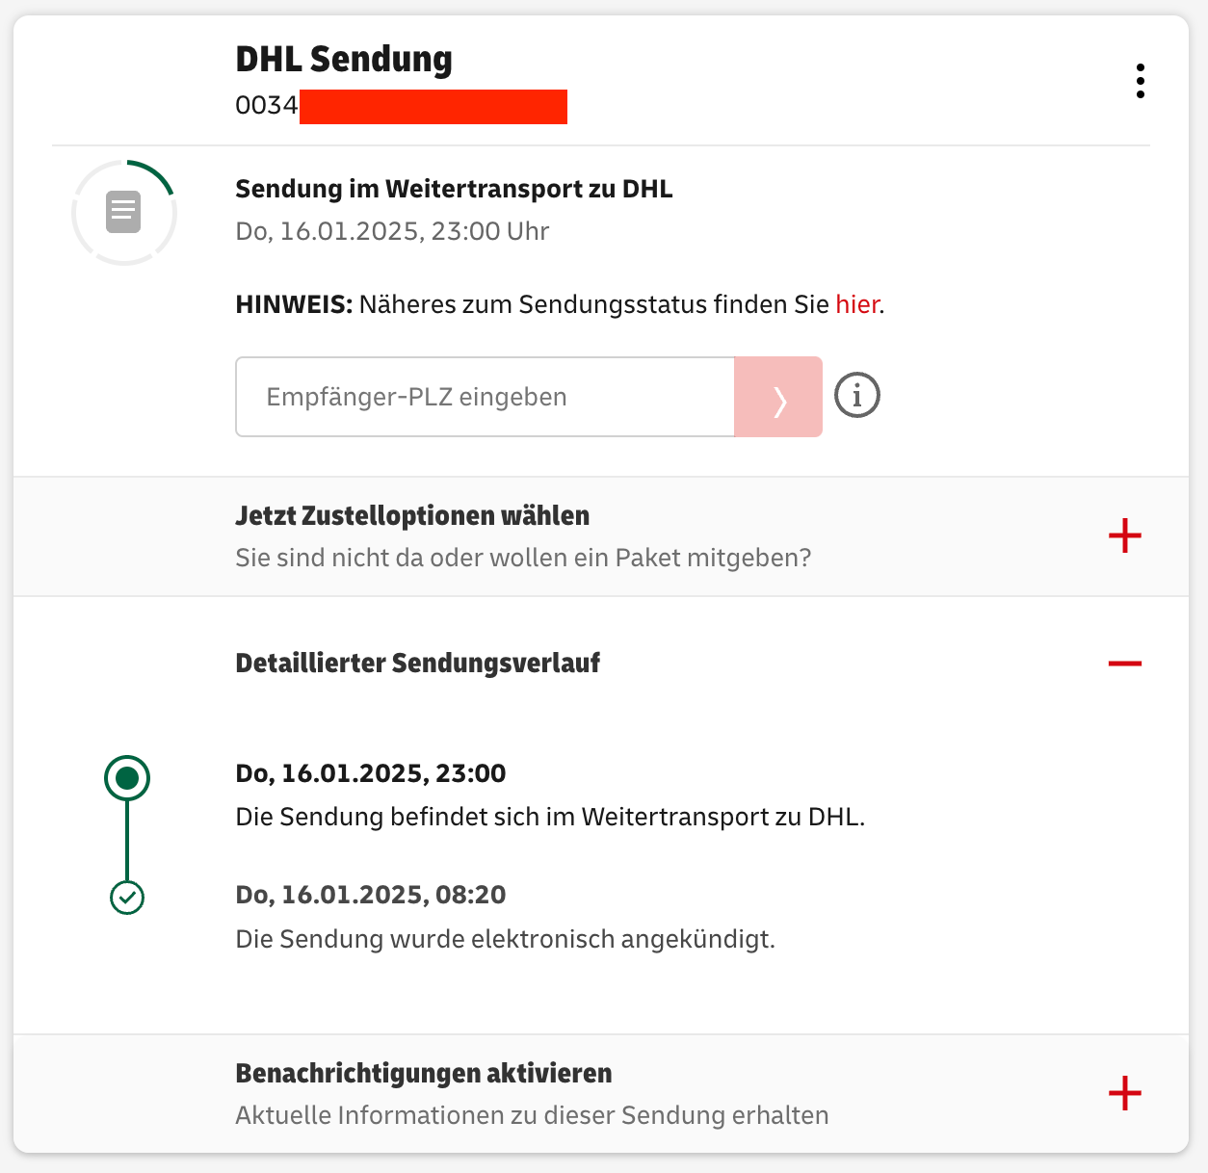1208x1173 pixels.
Task: Click the current status timeline marker
Action: pos(127,778)
